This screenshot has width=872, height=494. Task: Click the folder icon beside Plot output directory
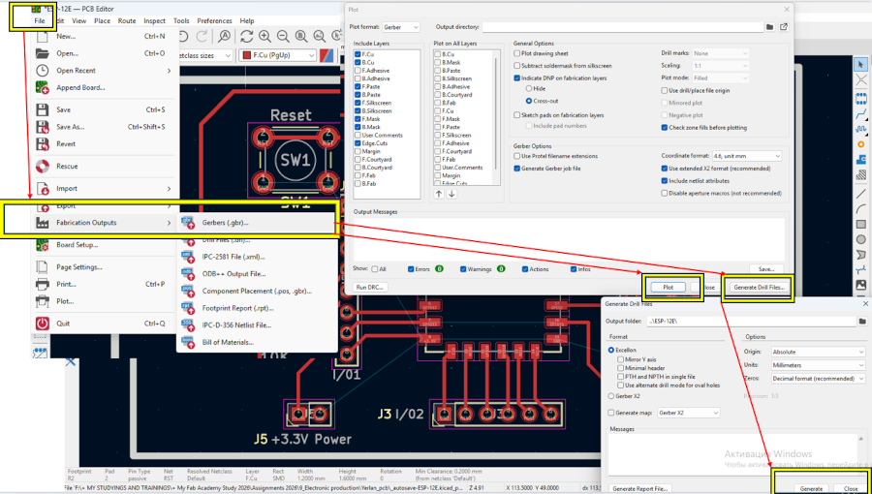click(770, 27)
